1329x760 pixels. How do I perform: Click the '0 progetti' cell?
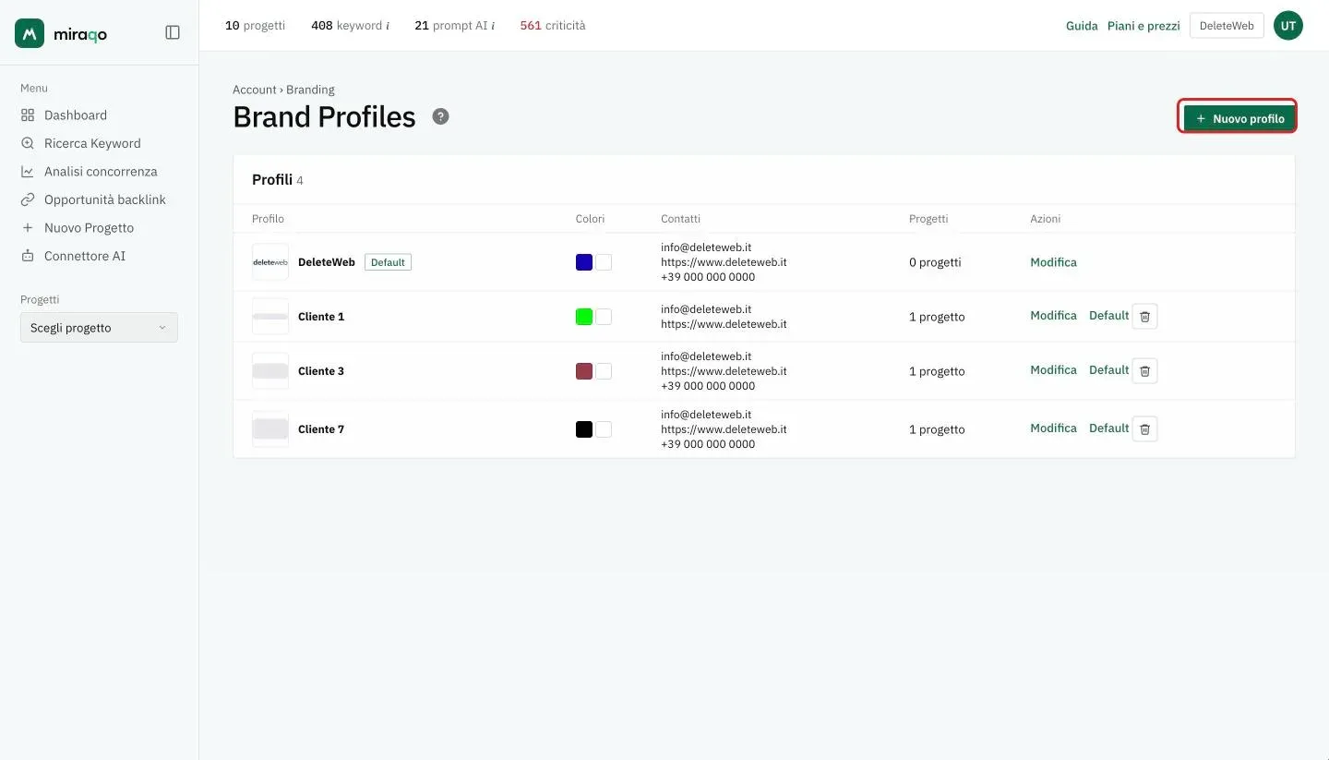point(935,262)
